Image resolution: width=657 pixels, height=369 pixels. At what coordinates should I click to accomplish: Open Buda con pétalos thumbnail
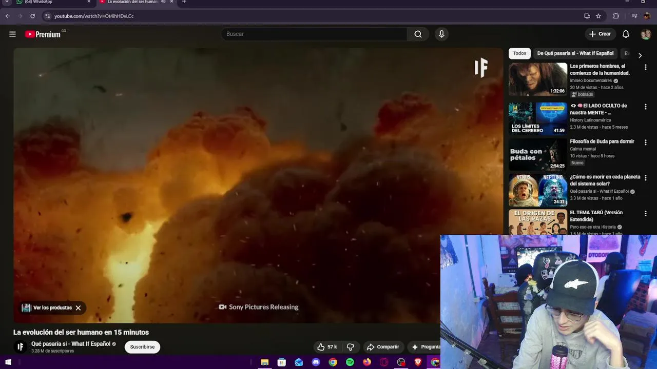coord(538,154)
